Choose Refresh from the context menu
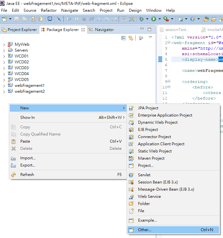Image resolution: width=223 pixels, height=238 pixels. click(68, 175)
